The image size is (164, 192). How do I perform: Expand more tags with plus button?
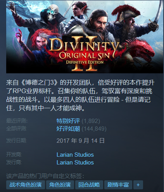pos(138,185)
